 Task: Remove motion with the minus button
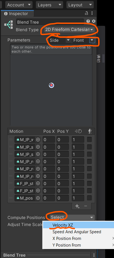coord(86,206)
